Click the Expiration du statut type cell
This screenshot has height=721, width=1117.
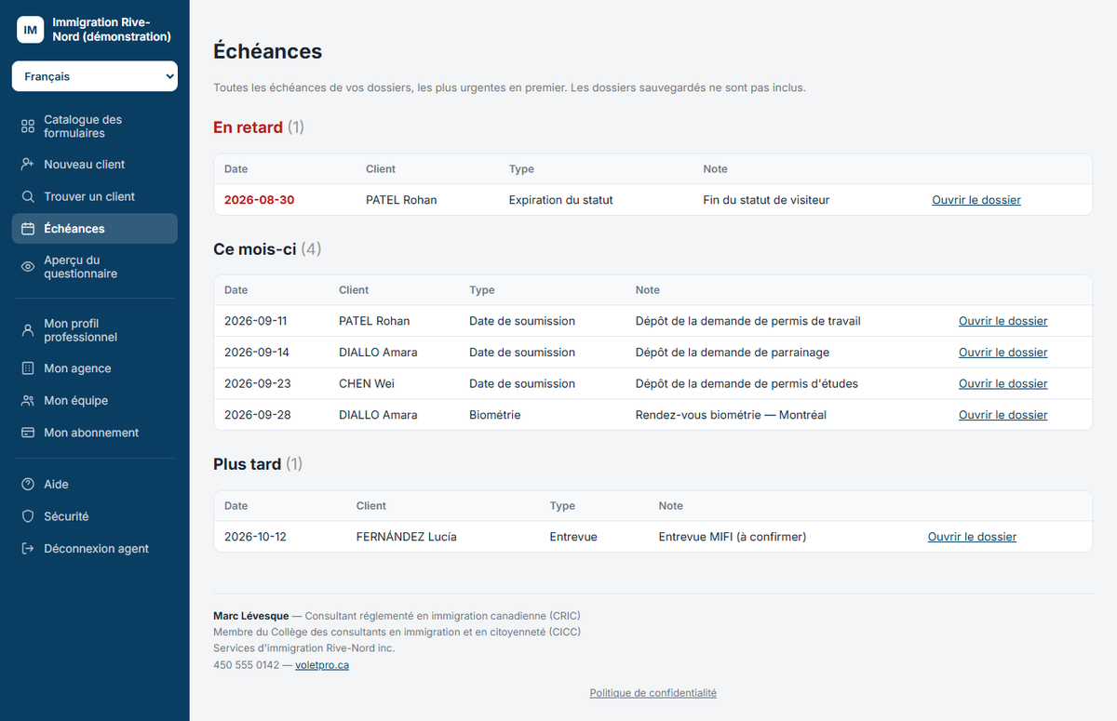pyautogui.click(x=561, y=200)
